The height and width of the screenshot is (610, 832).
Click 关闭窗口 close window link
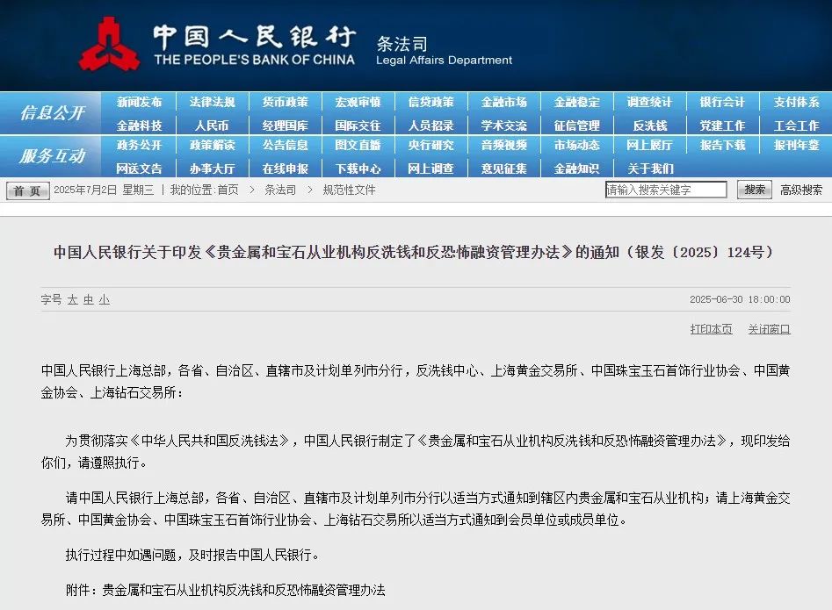769,329
